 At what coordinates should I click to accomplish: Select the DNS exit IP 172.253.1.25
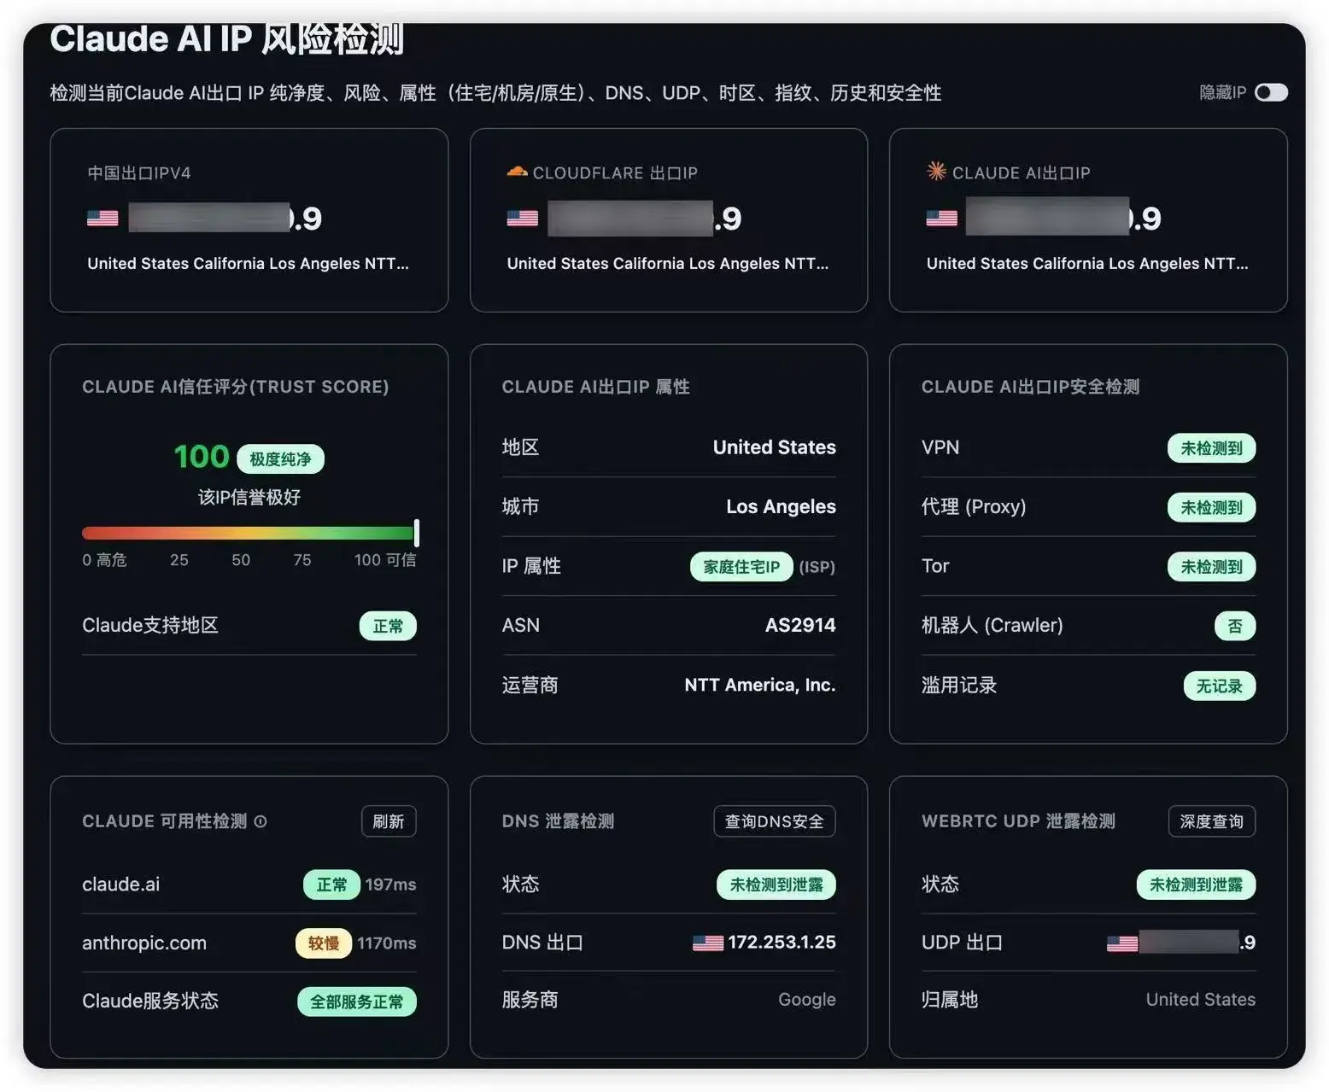(x=782, y=942)
